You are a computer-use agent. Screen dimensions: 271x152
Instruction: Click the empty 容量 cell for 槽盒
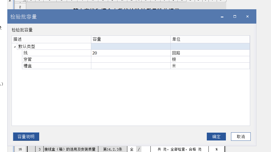point(131,66)
